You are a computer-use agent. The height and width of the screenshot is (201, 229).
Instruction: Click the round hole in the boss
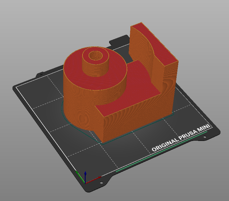[96, 55]
